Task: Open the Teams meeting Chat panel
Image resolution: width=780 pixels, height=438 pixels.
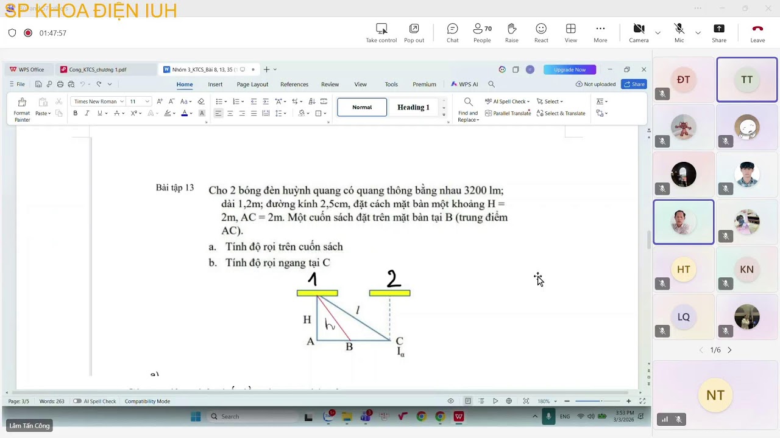Action: [452, 33]
